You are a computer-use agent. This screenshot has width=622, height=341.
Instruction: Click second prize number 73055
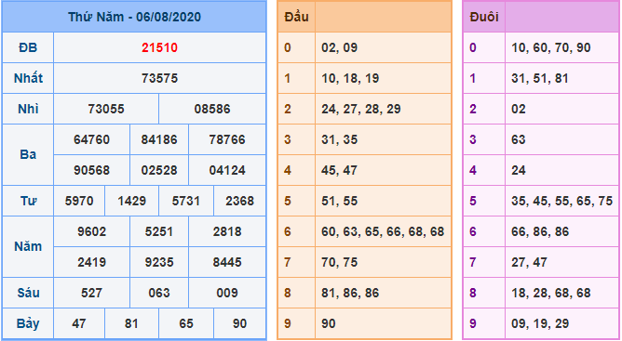pyautogui.click(x=106, y=109)
